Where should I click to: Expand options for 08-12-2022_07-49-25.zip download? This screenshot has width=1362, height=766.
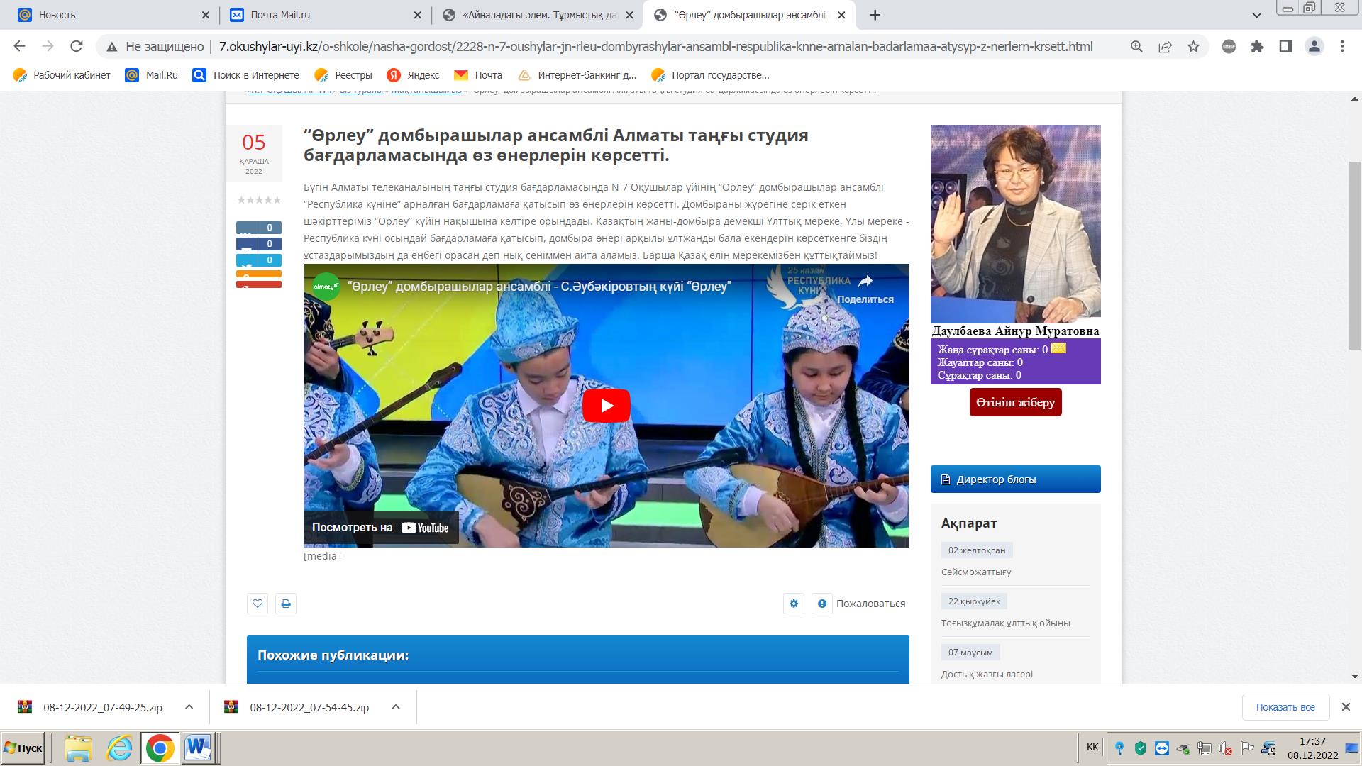pyautogui.click(x=189, y=707)
